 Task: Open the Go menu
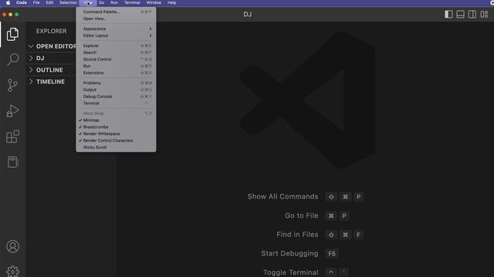pos(101,2)
